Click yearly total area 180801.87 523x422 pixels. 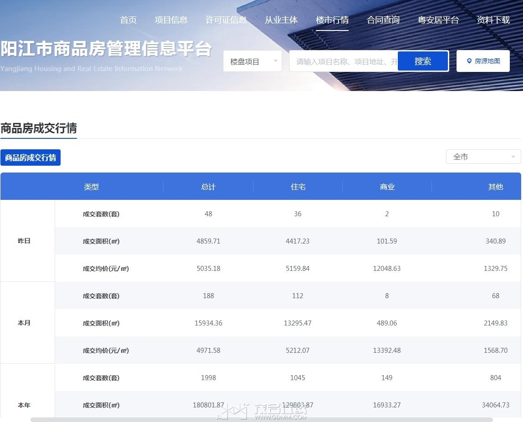click(x=208, y=405)
